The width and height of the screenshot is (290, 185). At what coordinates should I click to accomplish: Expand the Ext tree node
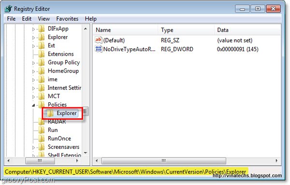pos(33,46)
